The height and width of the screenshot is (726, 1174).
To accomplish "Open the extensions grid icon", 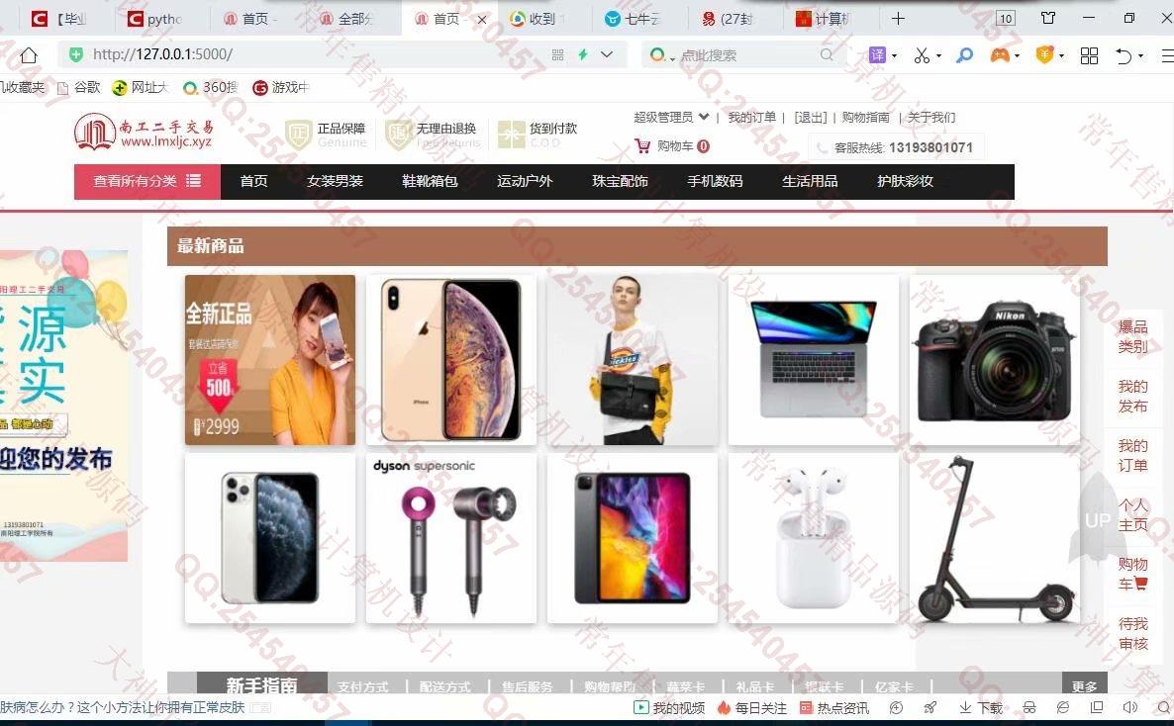I will click(1090, 55).
